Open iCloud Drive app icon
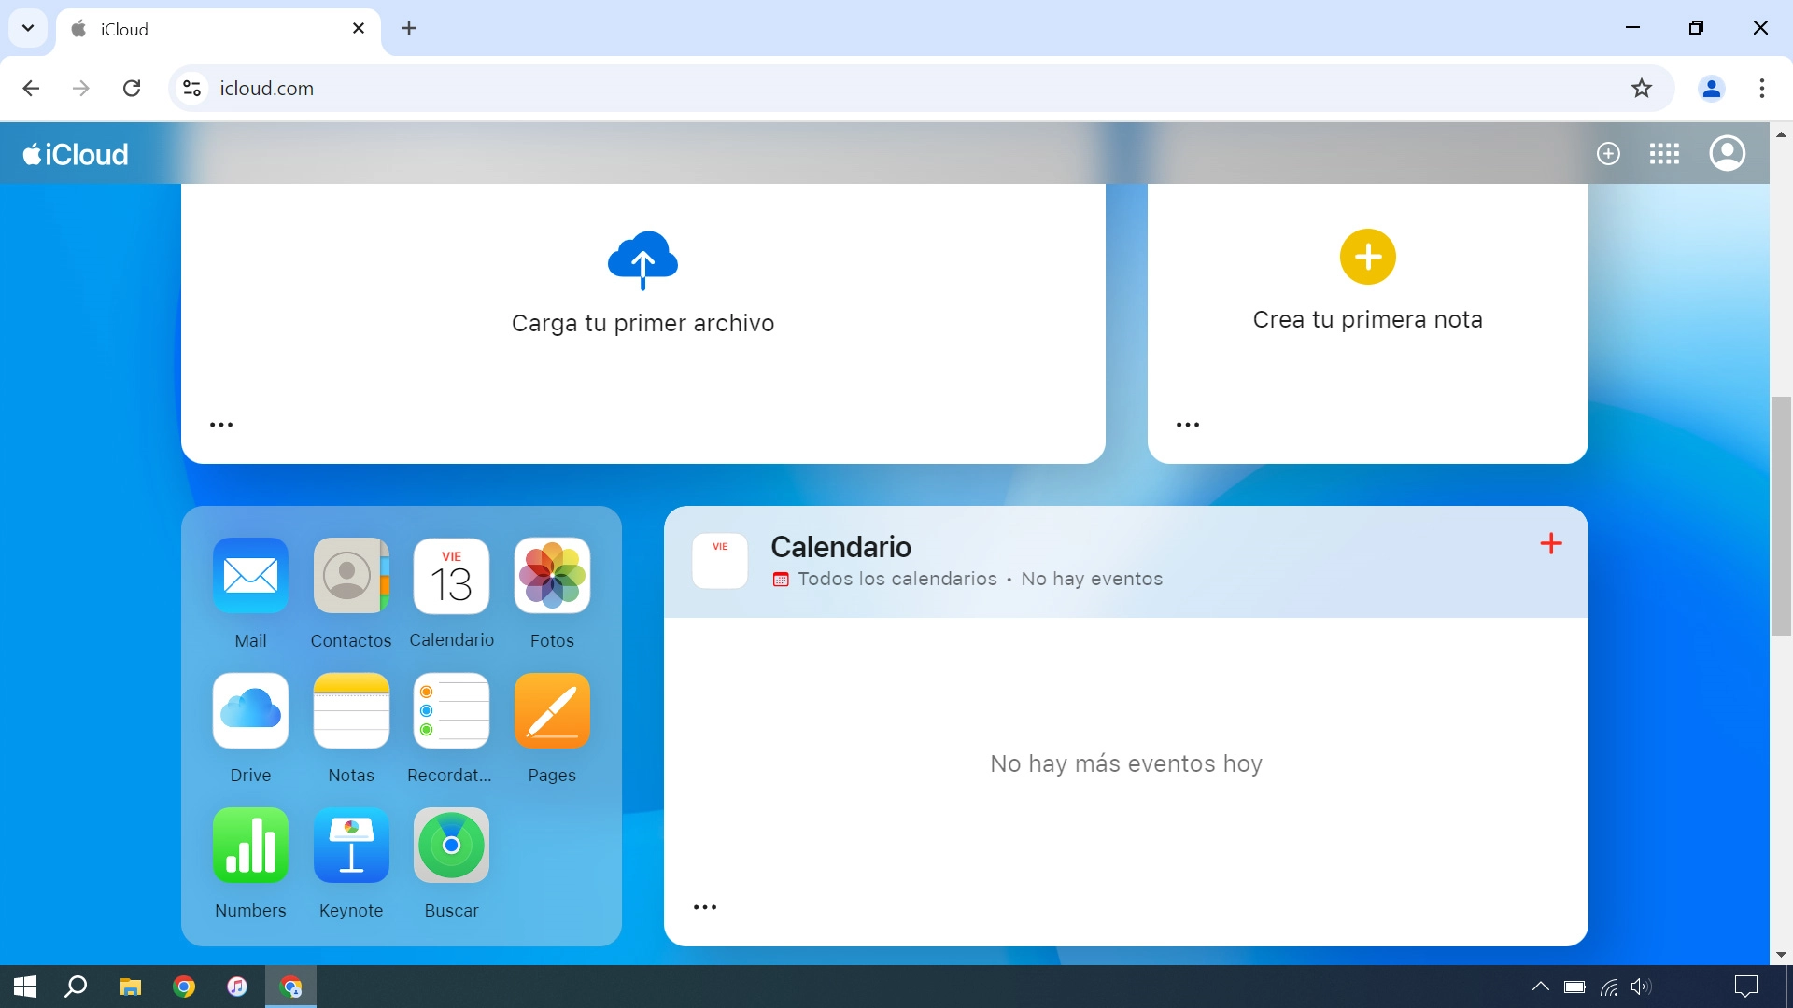This screenshot has width=1793, height=1008. (x=250, y=710)
